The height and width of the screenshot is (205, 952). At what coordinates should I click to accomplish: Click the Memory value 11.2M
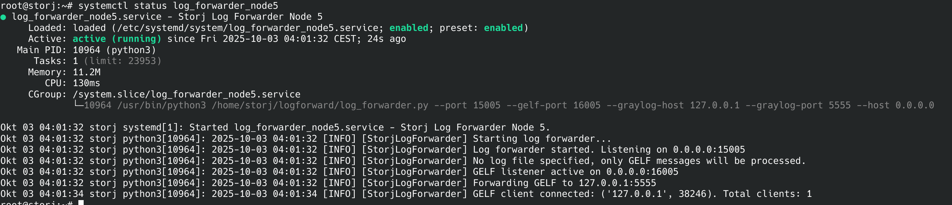(x=86, y=72)
